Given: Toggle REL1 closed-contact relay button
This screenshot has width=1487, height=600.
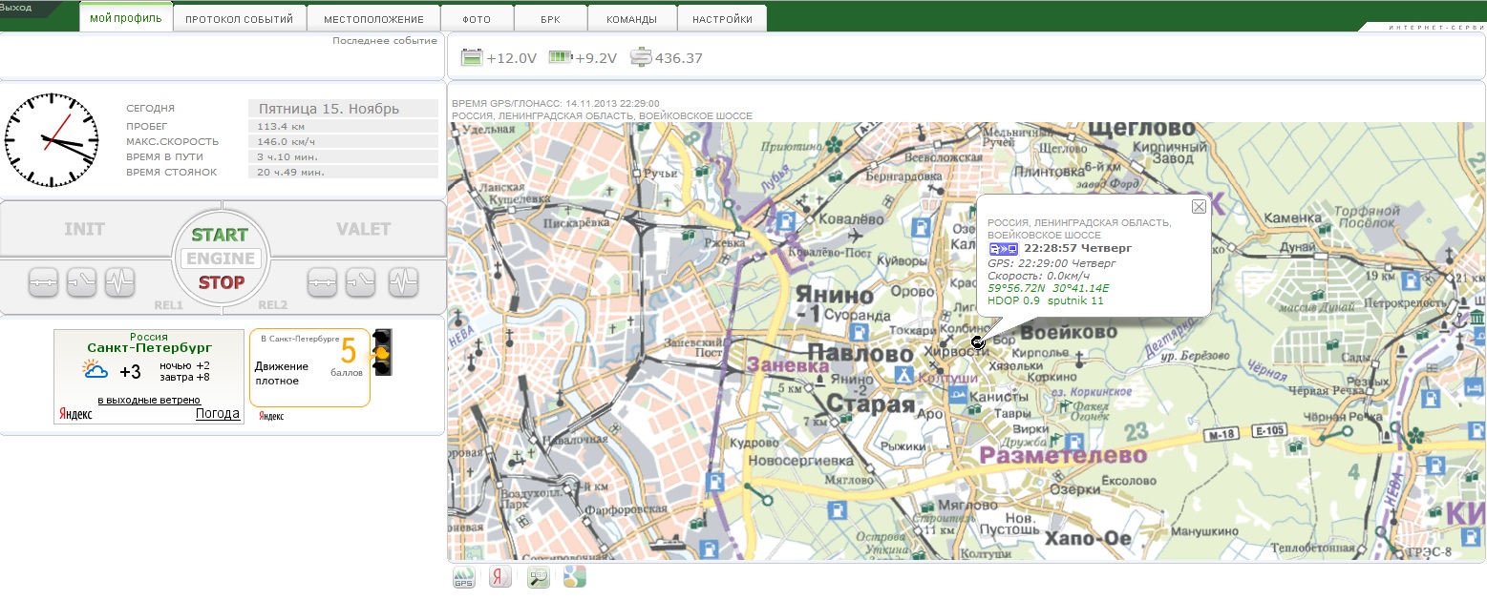Looking at the screenshot, I should (43, 281).
